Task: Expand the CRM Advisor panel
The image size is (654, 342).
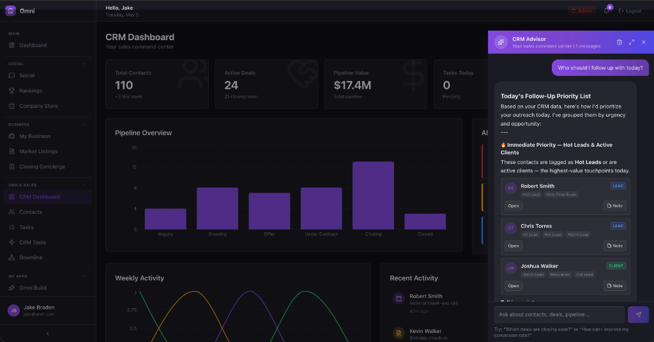Action: (x=632, y=42)
